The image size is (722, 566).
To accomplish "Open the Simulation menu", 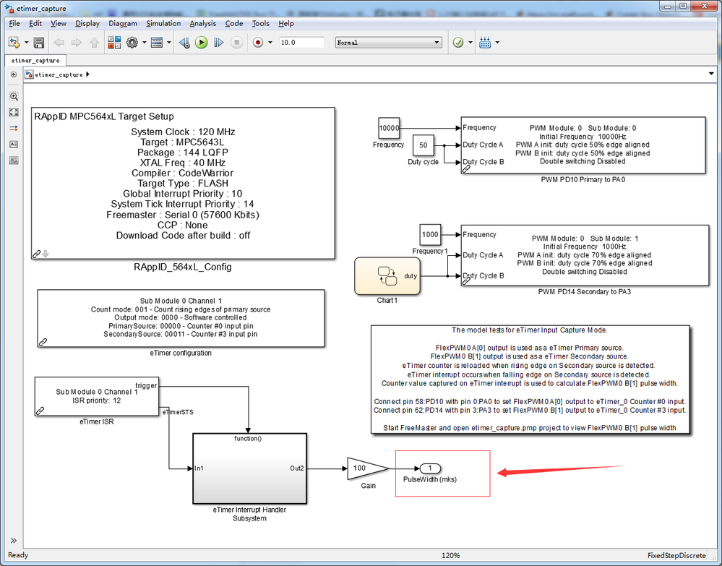I will tap(163, 23).
